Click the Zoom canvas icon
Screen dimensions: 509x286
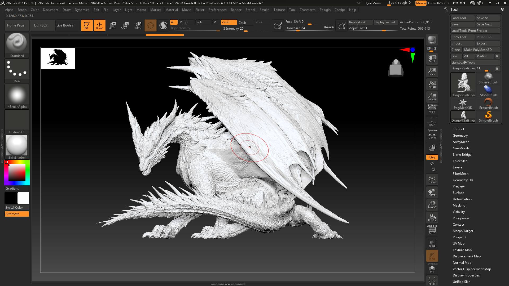[x=432, y=71]
